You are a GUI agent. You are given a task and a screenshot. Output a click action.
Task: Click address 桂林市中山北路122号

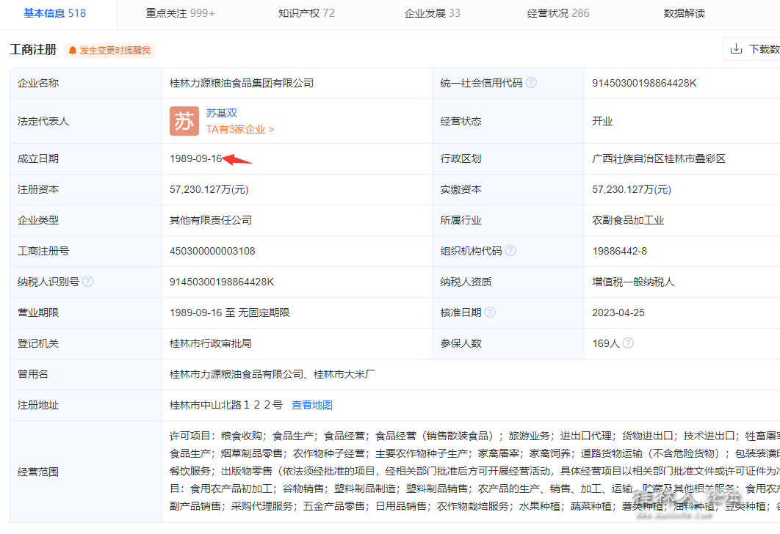tap(225, 405)
